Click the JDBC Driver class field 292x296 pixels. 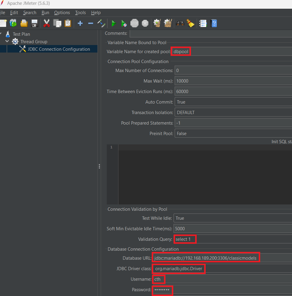coord(222,269)
